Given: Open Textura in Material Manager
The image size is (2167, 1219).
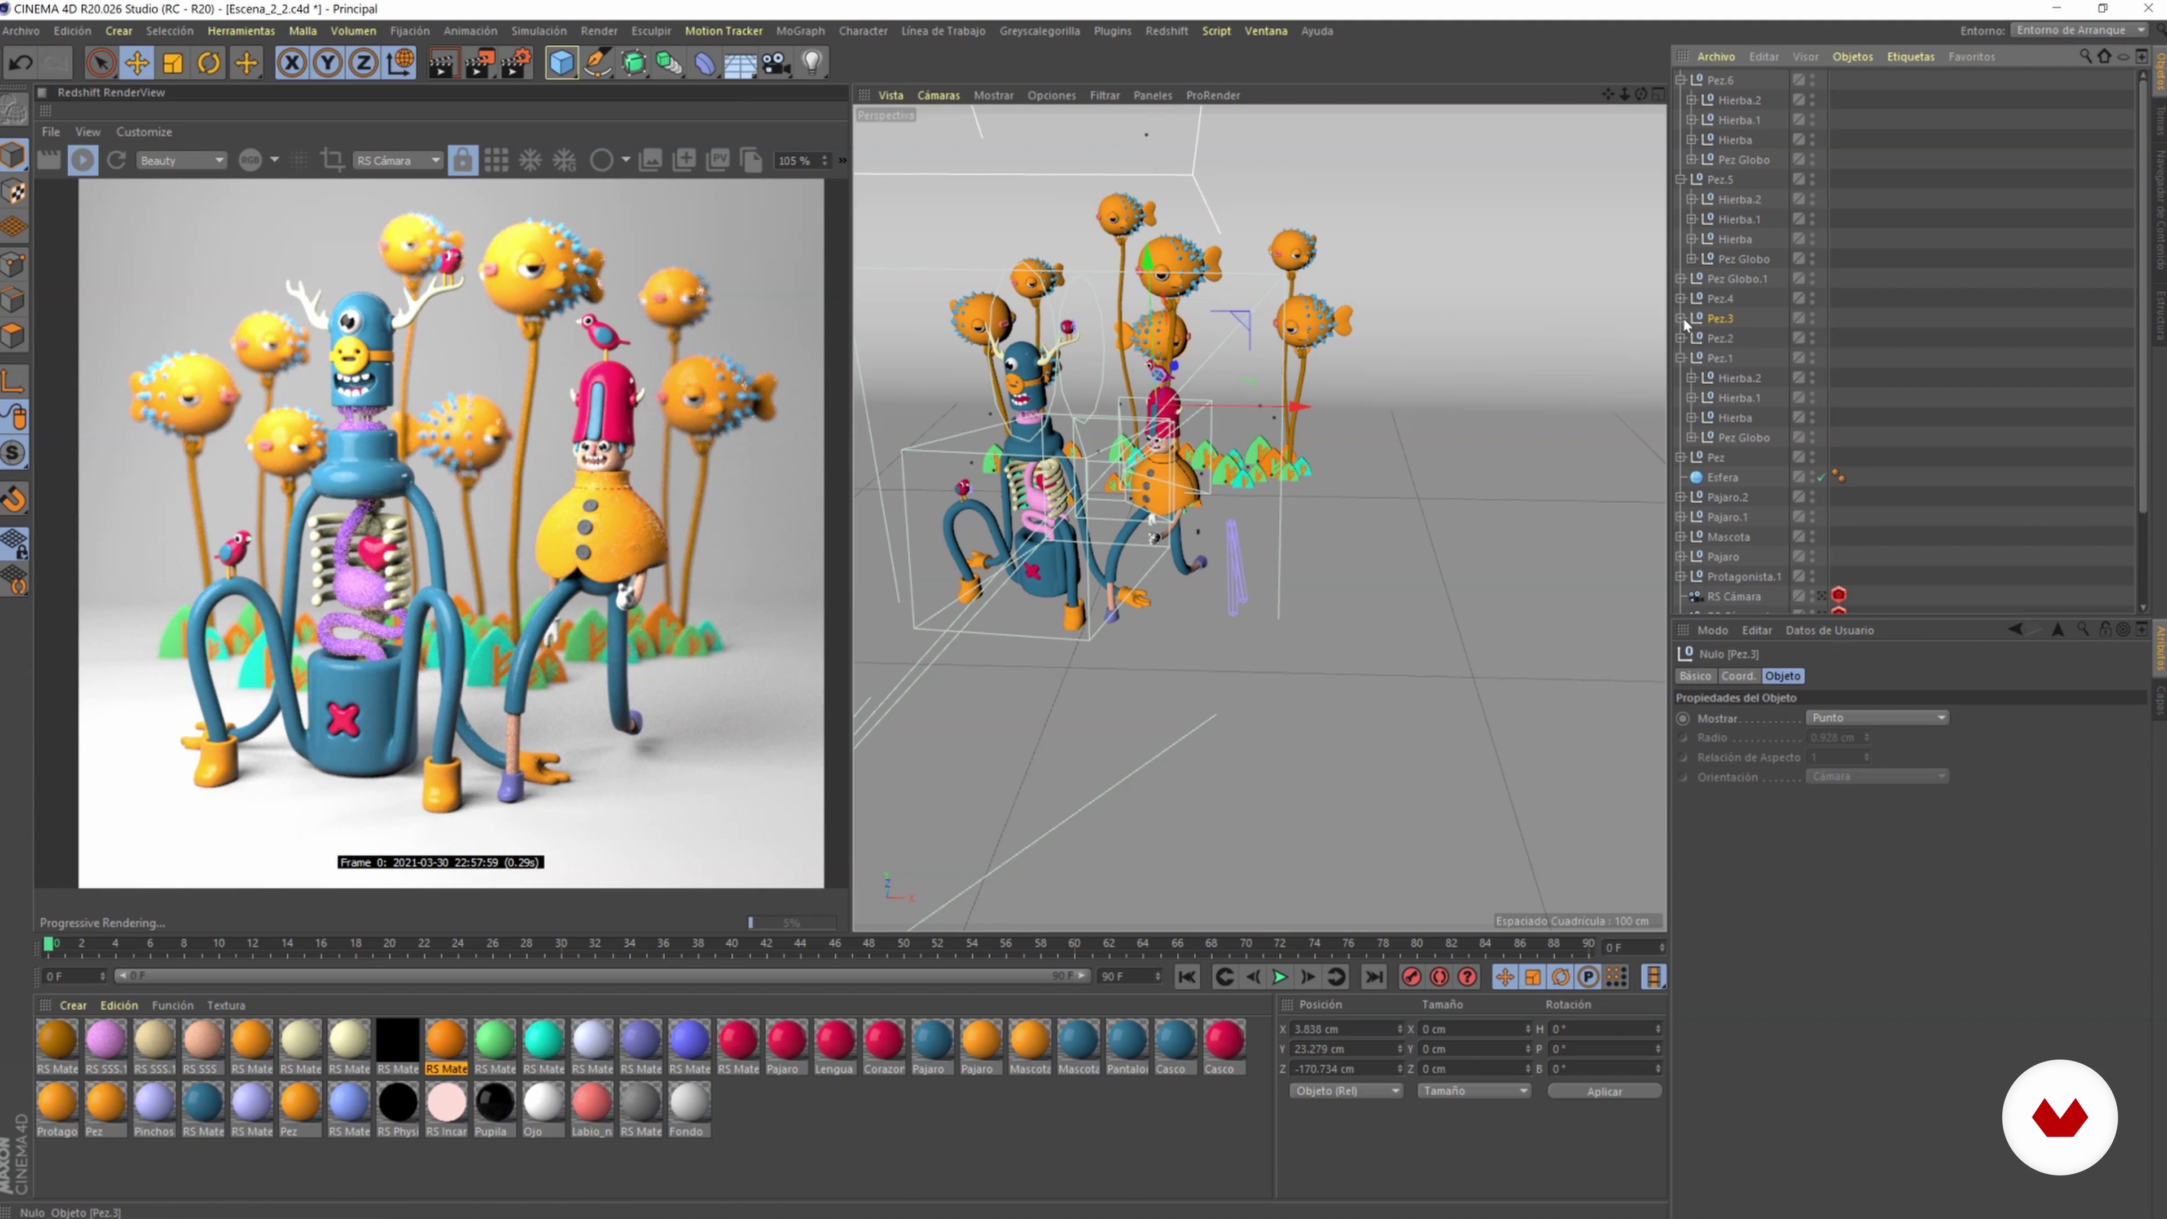Looking at the screenshot, I should click(226, 1006).
